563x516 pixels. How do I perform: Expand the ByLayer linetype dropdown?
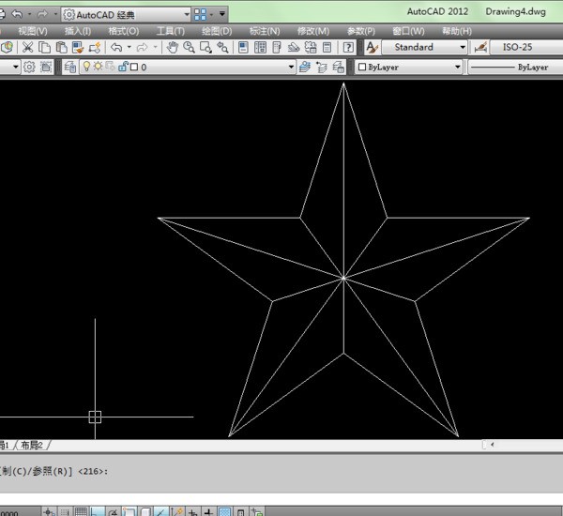click(x=514, y=68)
